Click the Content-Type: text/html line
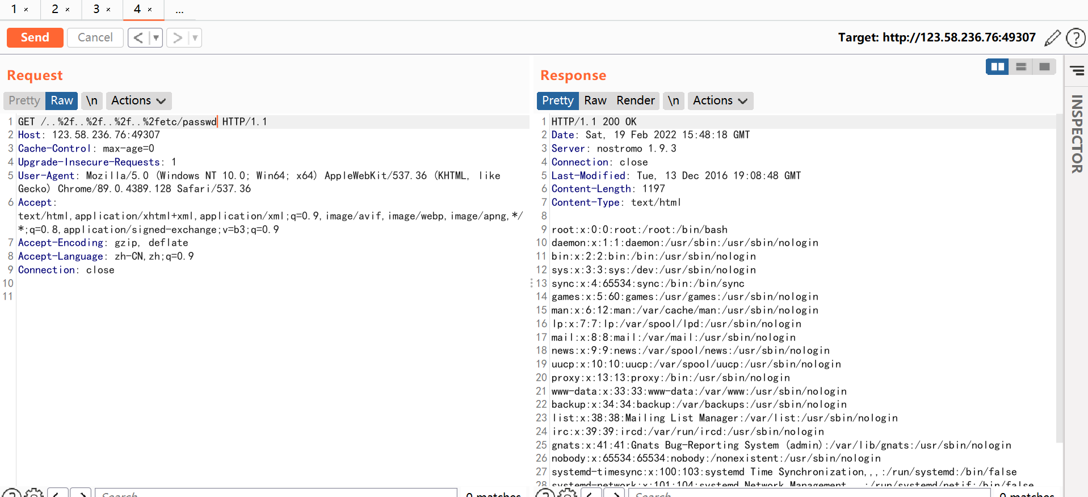Image resolution: width=1088 pixels, height=497 pixels. click(x=616, y=203)
